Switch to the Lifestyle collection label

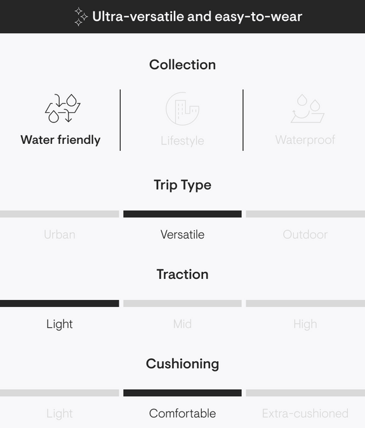coord(183,141)
